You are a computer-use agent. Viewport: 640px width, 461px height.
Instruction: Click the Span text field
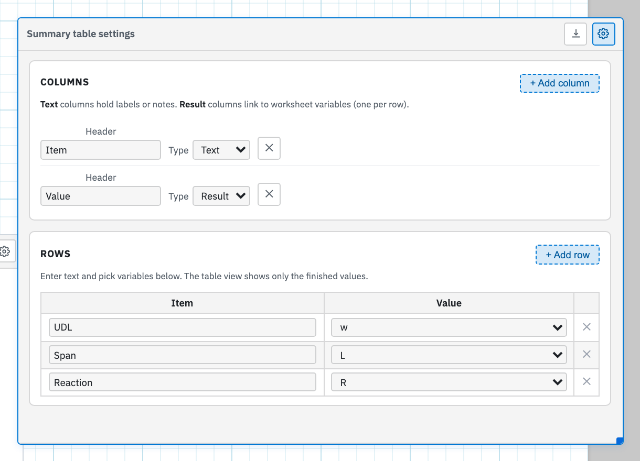pos(183,355)
